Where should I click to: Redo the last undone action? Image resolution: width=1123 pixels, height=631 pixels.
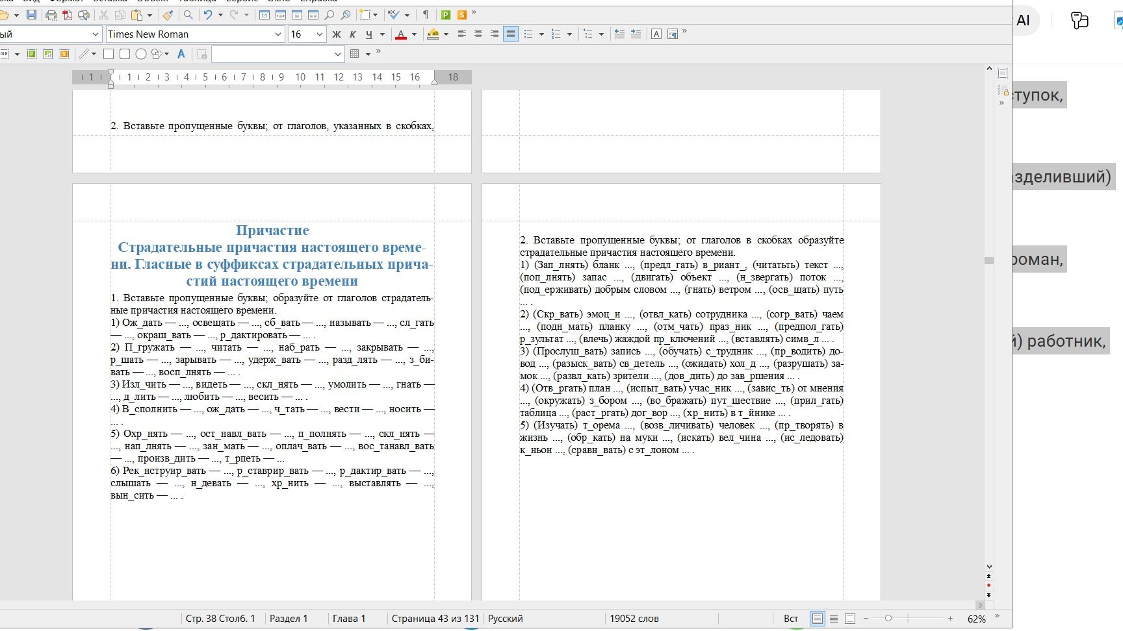[x=234, y=15]
